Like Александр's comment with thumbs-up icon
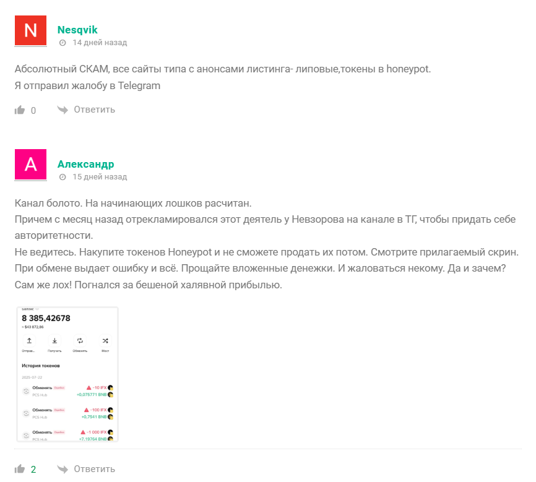 (20, 468)
